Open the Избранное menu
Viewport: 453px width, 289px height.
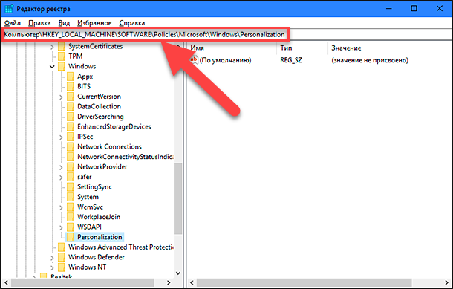94,23
